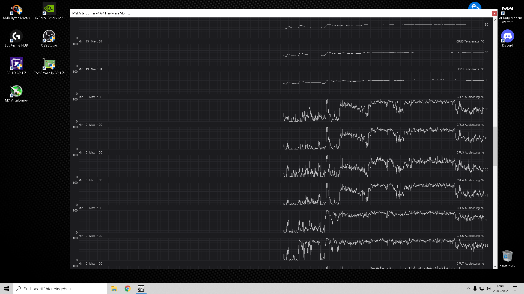The width and height of the screenshot is (524, 294).
Task: Open Chrome from the taskbar
Action: point(127,289)
